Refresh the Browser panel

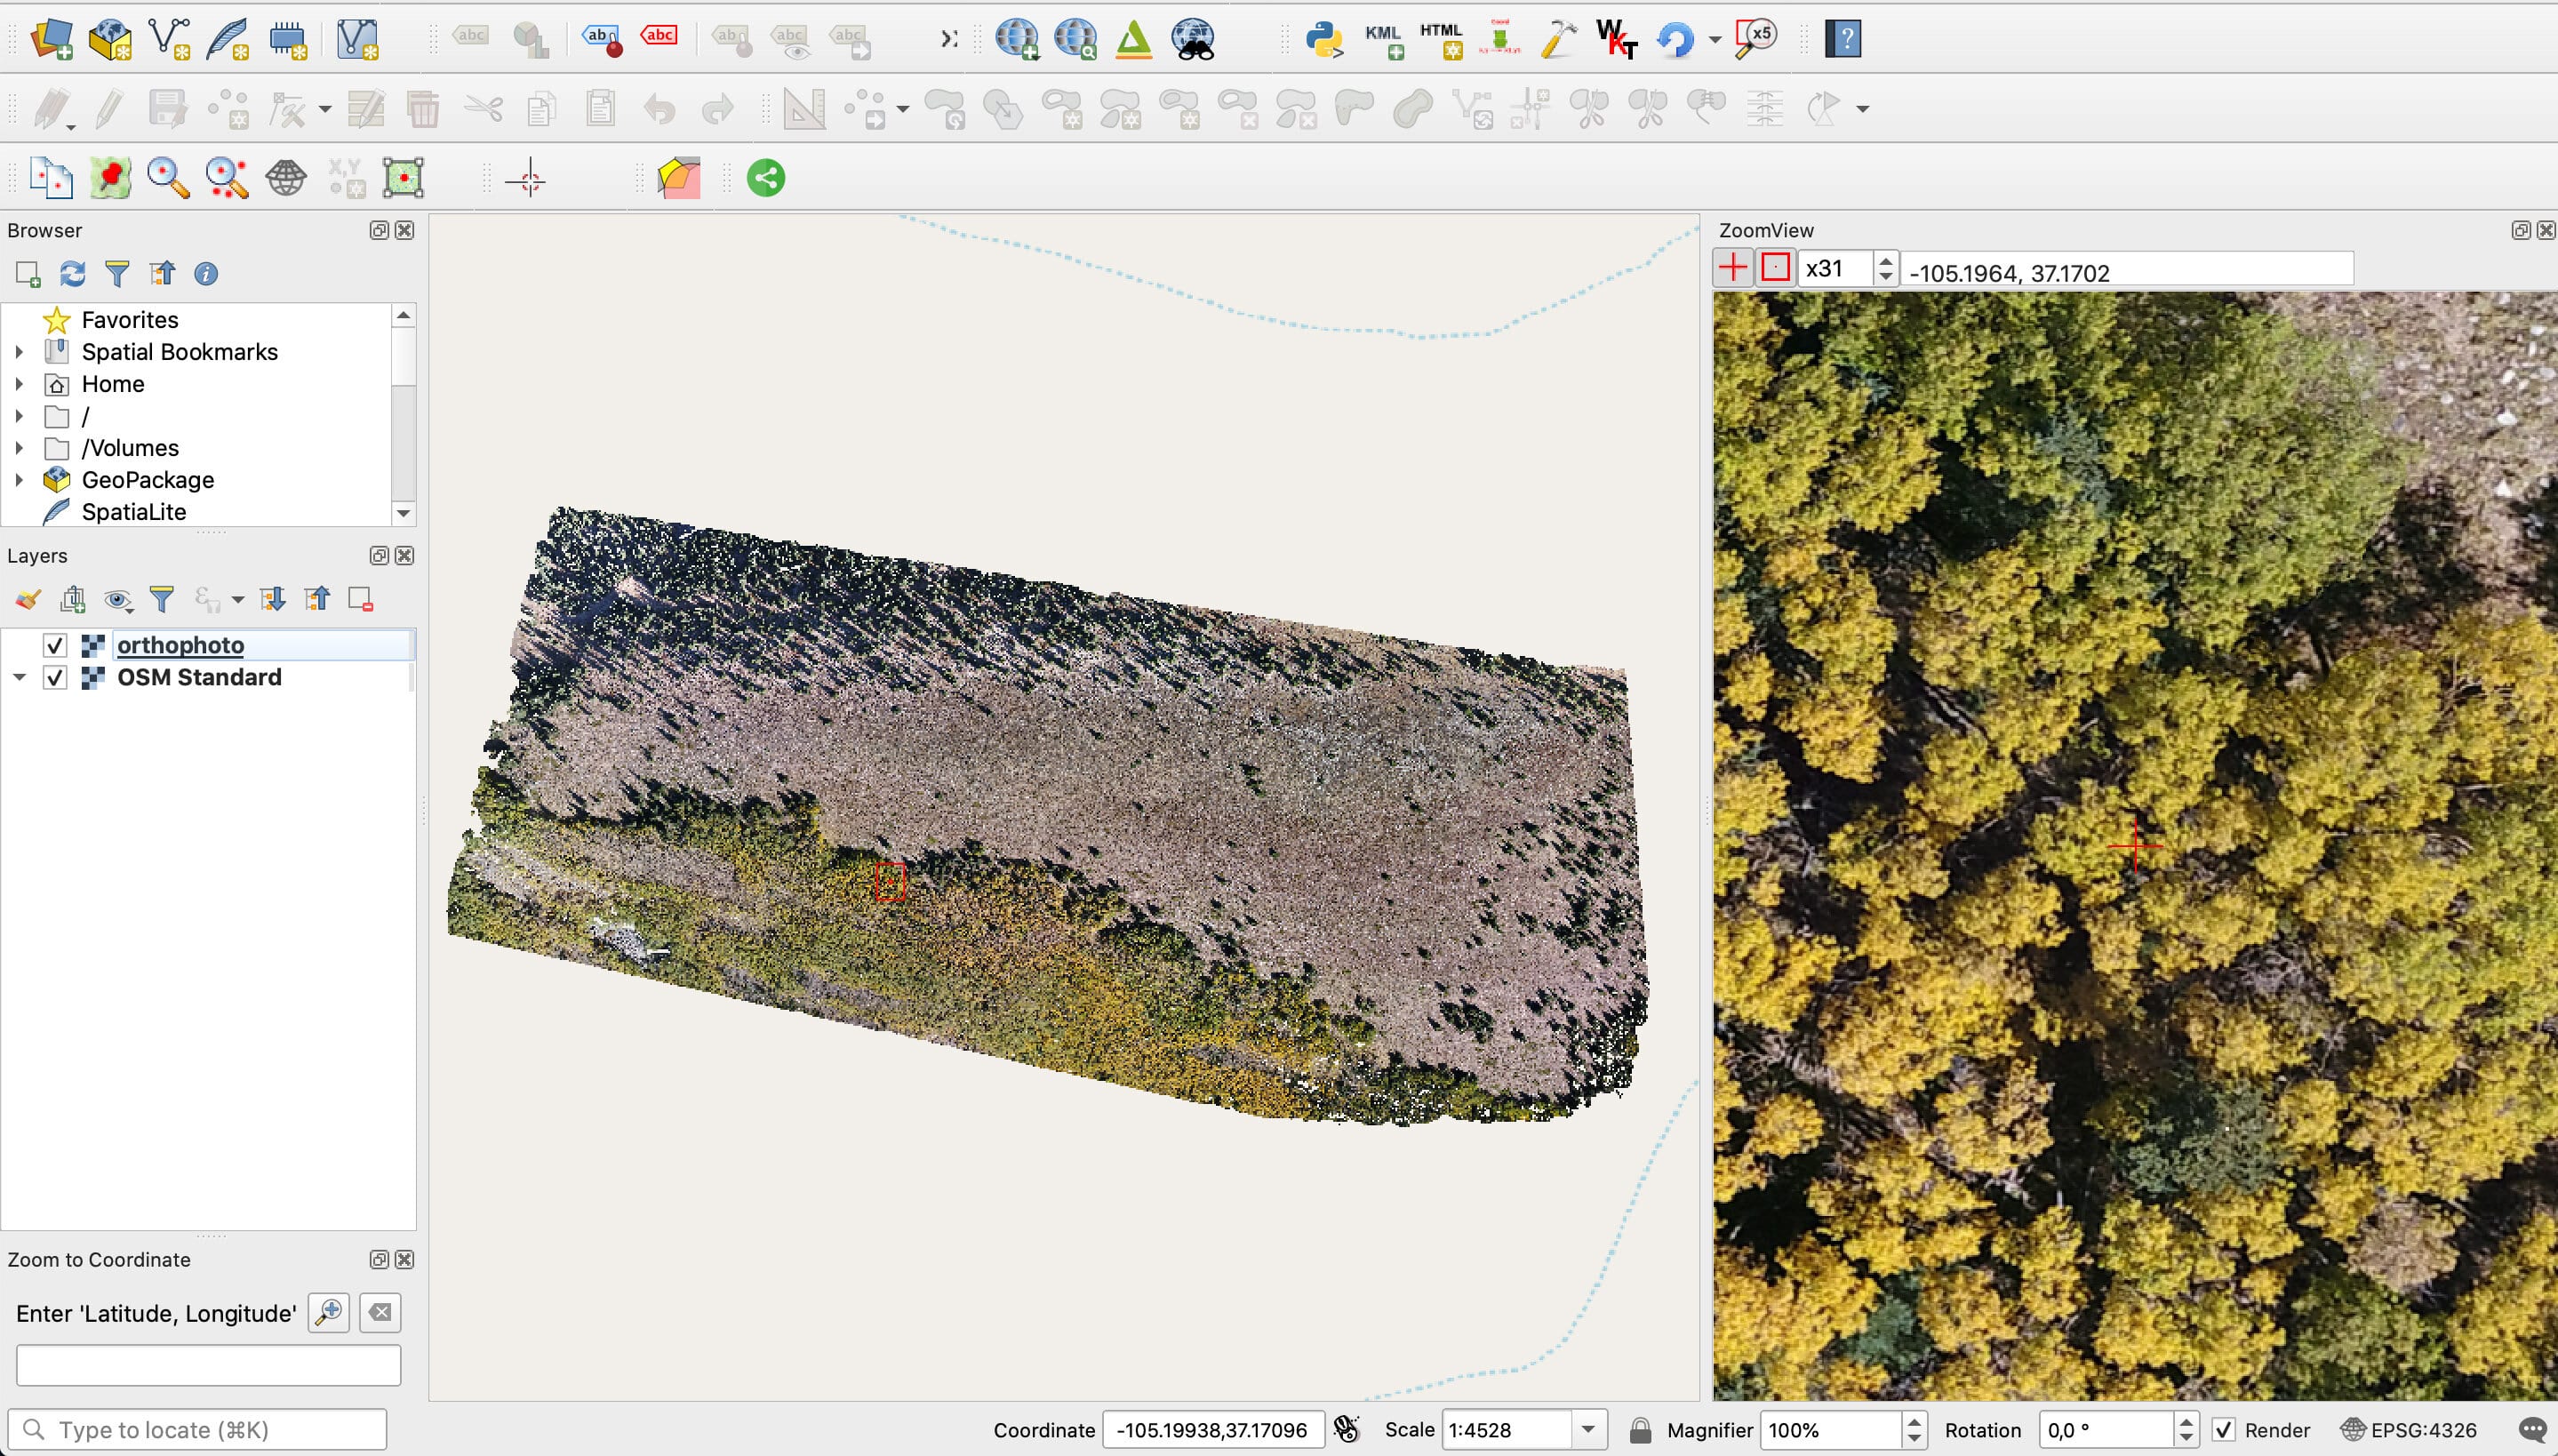[x=72, y=273]
